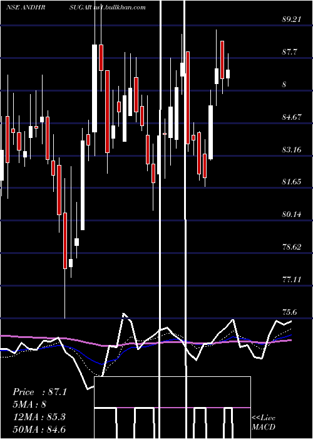Select the 81.65 price axis label
Image resolution: width=313 pixels, height=439 pixels.
(292, 182)
